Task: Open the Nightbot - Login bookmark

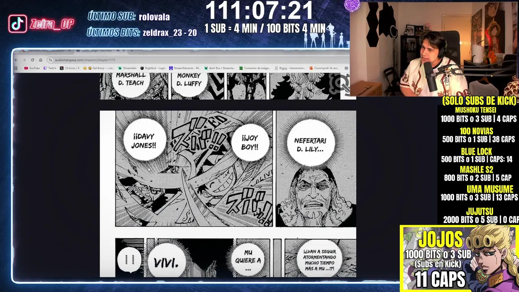Action: [153, 68]
